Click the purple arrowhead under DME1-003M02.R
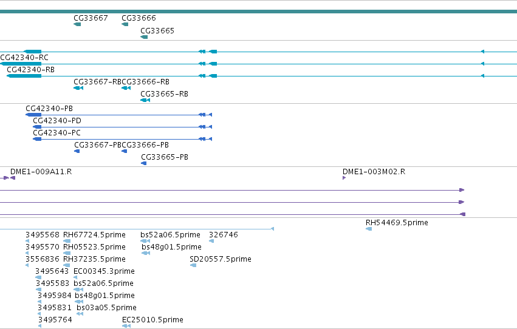The height and width of the screenshot is (329, 517). pyautogui.click(x=344, y=178)
